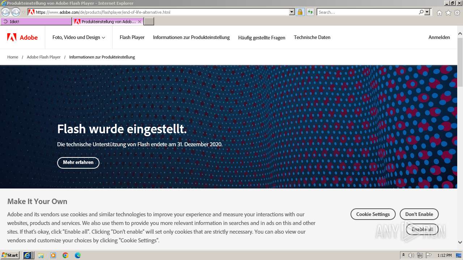Open Adobe Flash Player breadcrumb

coord(44,57)
